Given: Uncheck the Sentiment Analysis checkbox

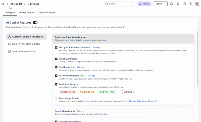Looking at the screenshot, I should pyautogui.click(x=56, y=84).
